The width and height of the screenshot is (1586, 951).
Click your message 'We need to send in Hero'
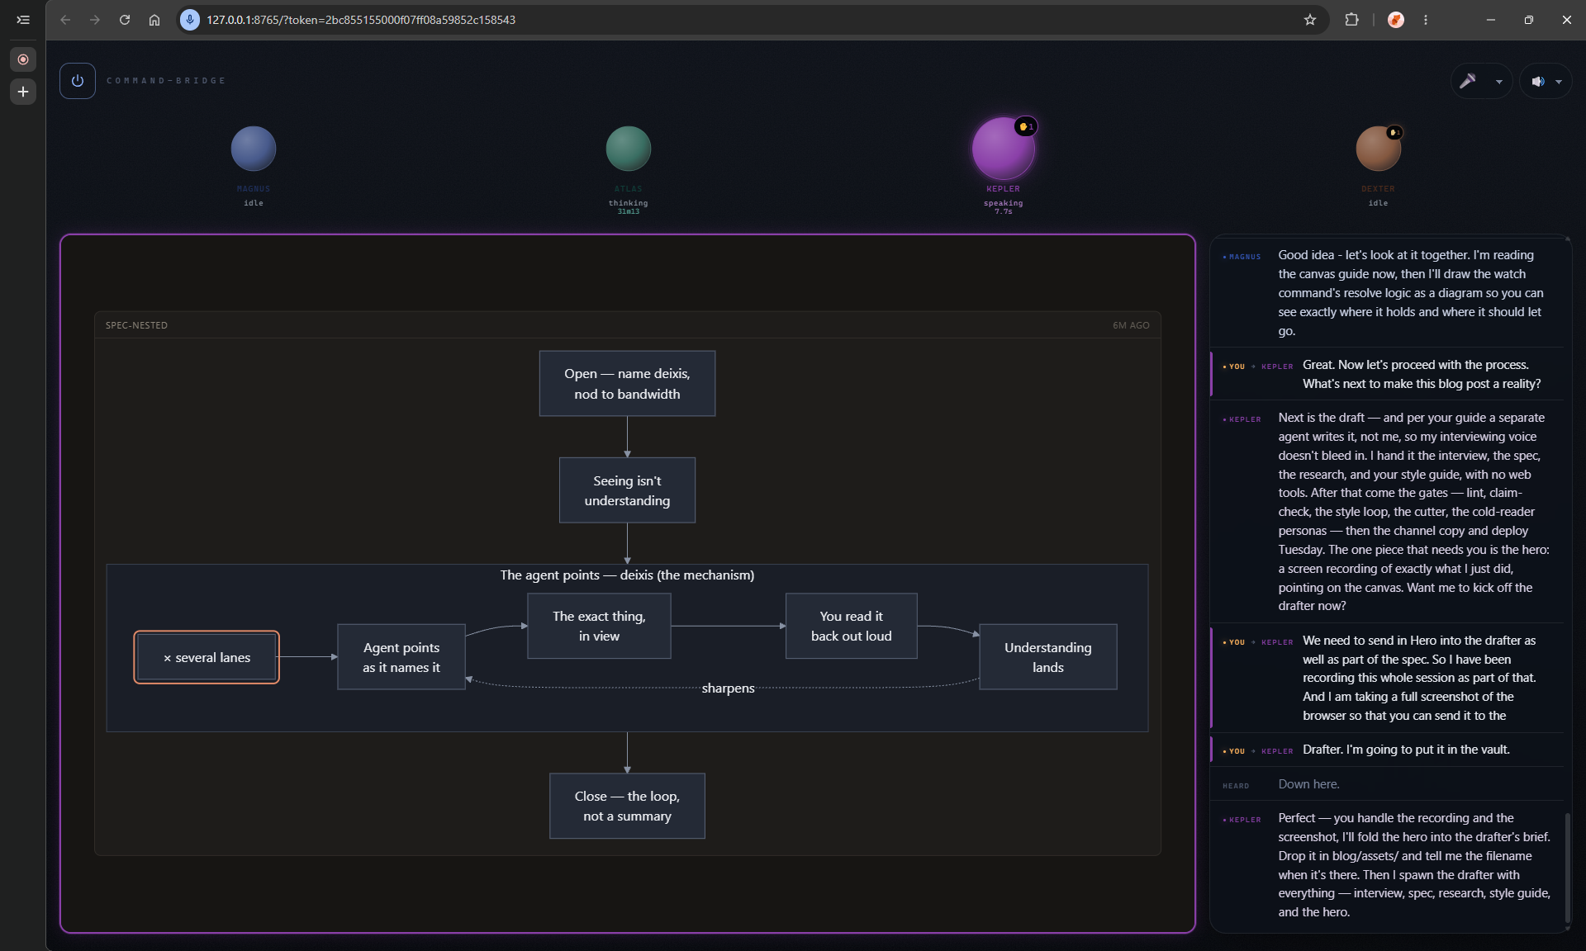click(x=1419, y=678)
